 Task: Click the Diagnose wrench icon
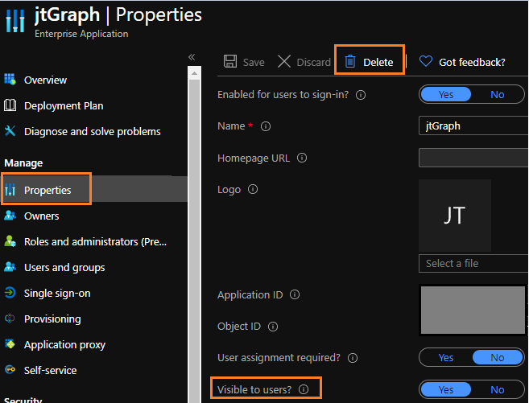click(10, 131)
